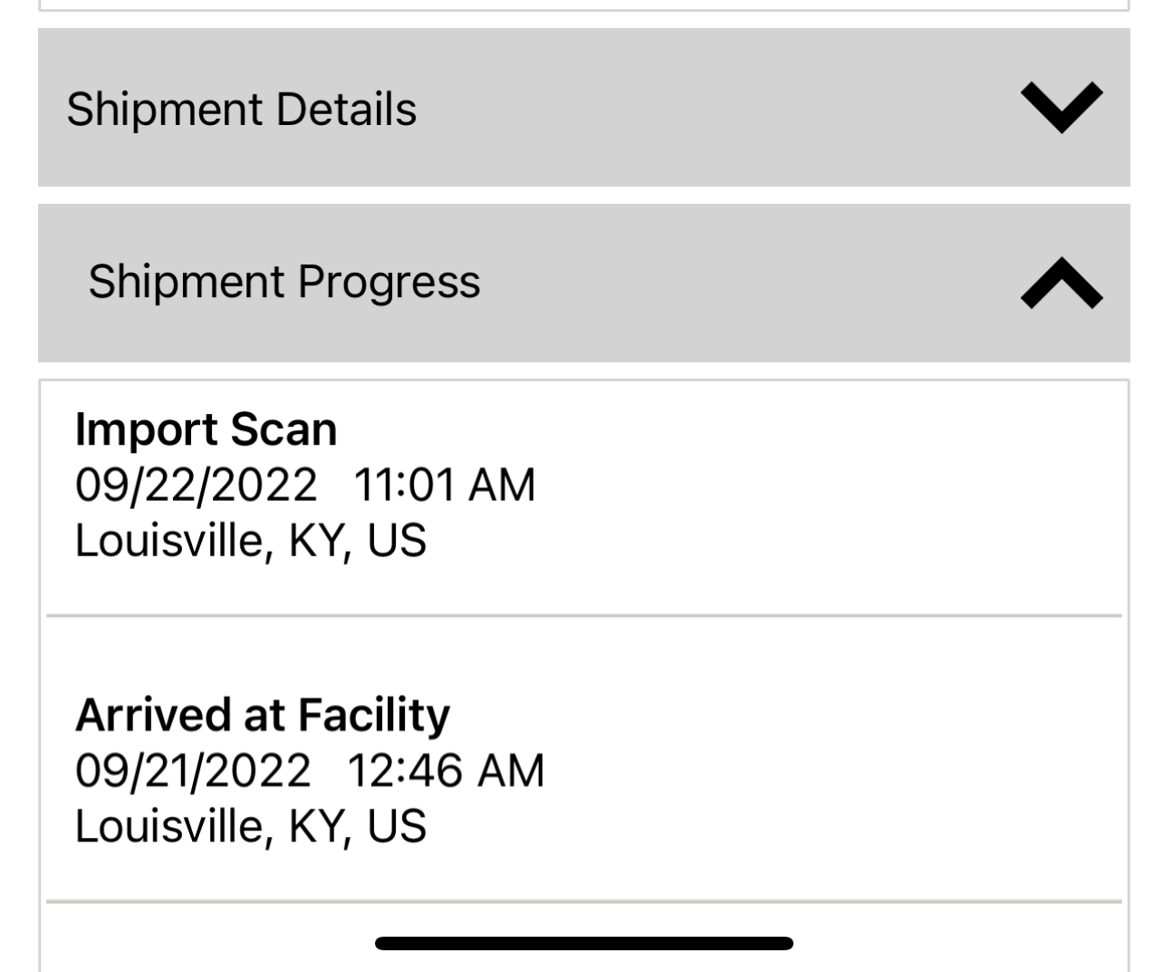Select the Arrived at Facility event title
The width and height of the screenshot is (1163, 972).
262,715
